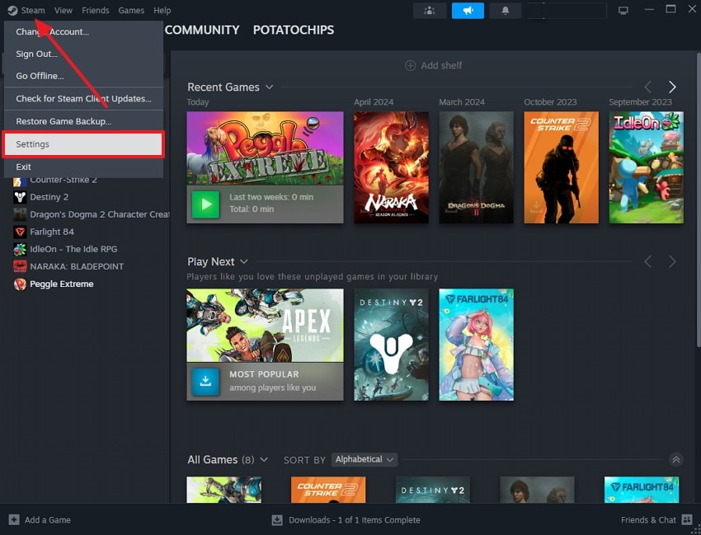Go to next Play Next page arrow
This screenshot has width=701, height=535.
click(x=672, y=261)
